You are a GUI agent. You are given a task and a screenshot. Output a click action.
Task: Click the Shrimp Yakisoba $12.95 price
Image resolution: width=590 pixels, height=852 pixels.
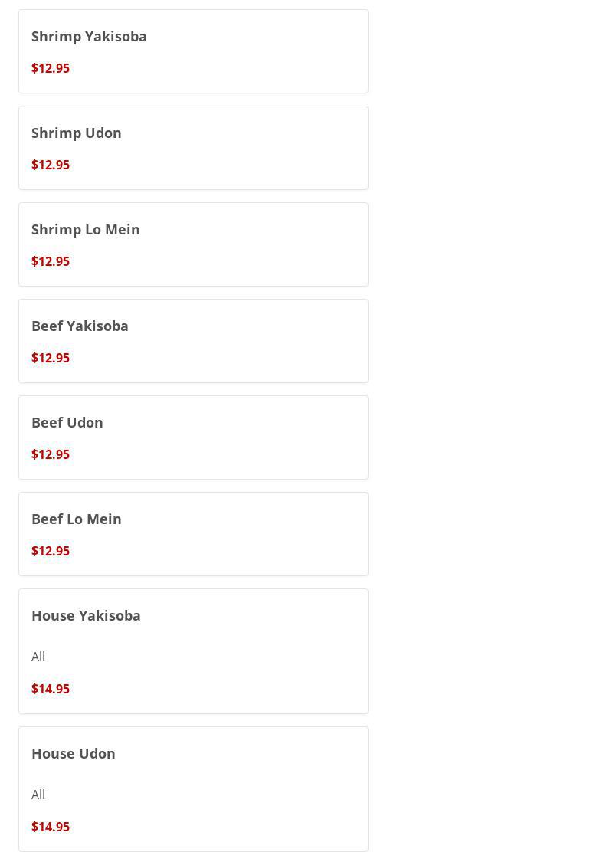(x=51, y=68)
